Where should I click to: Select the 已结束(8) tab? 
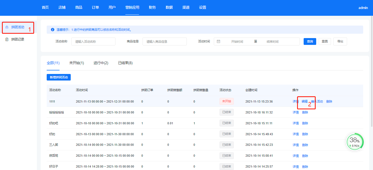point(125,63)
